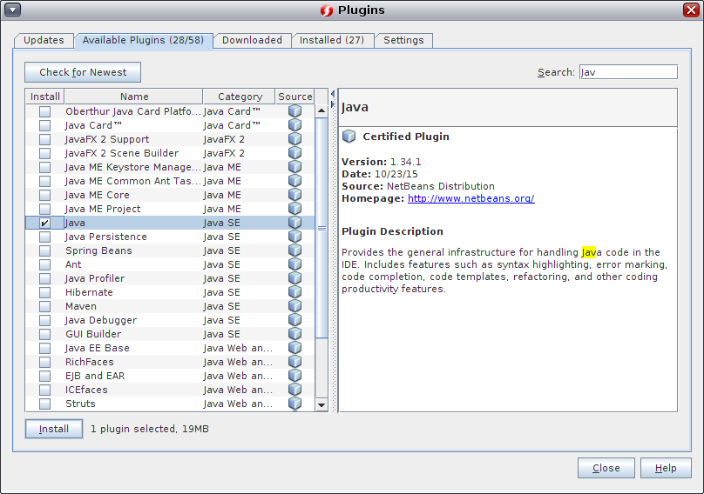Open the Available Plugins (28/58) tab

click(143, 40)
